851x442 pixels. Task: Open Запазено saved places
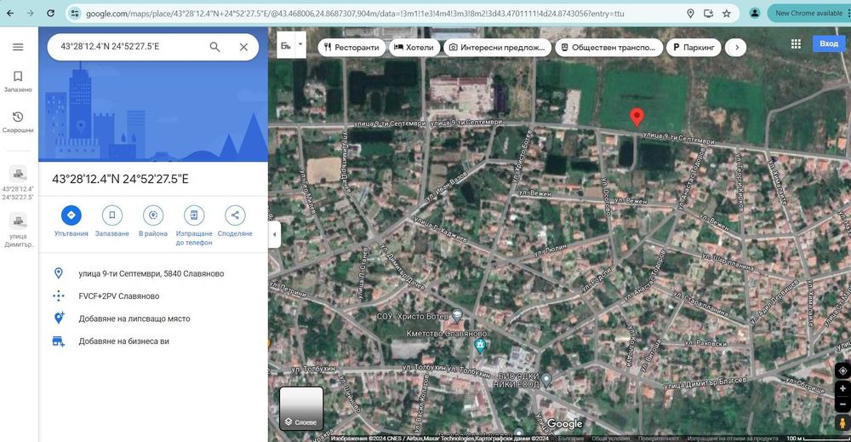[18, 82]
